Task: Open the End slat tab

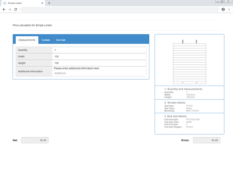Action: [x=61, y=40]
